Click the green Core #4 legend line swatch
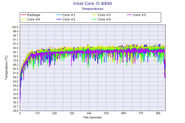This screenshot has width=185, height=123. tap(94, 19)
